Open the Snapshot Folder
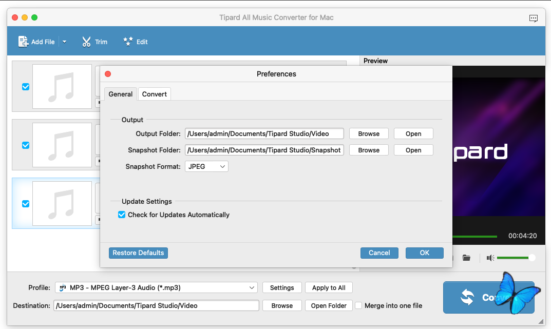This screenshot has height=329, width=551. pos(413,150)
